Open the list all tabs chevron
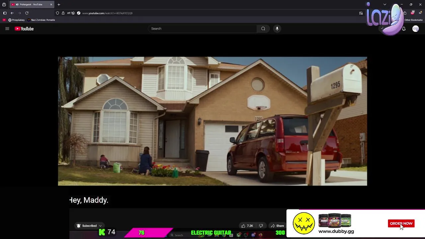Viewport: 425px width, 239px height. tap(384, 5)
